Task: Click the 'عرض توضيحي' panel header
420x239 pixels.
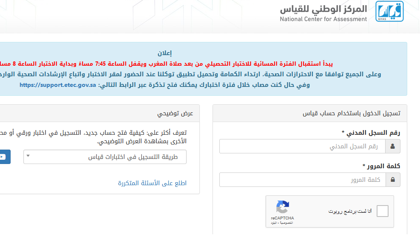Action: [175, 114]
